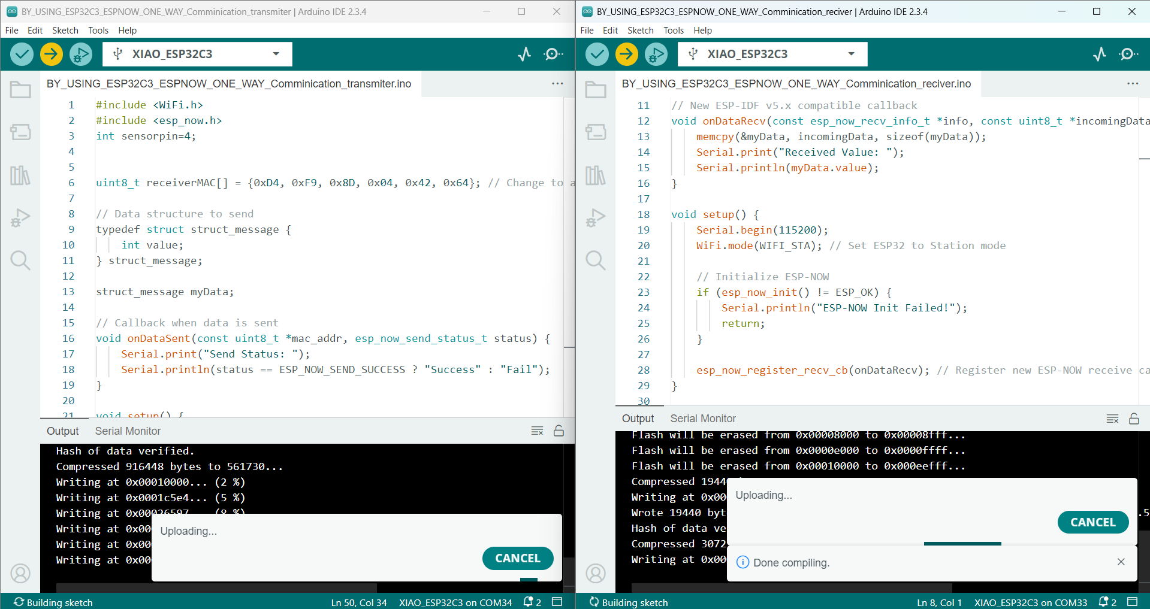This screenshot has width=1150, height=609.
Task: Click Verify button in transmitter window
Action: 22,54
